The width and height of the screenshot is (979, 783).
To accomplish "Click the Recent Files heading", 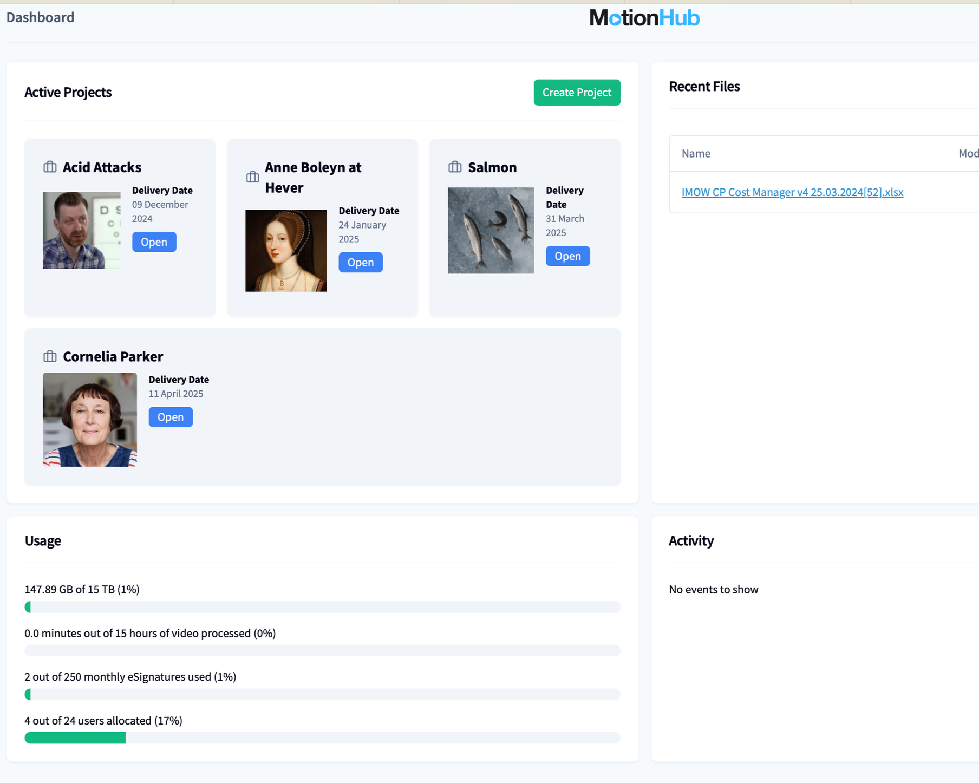I will point(704,87).
